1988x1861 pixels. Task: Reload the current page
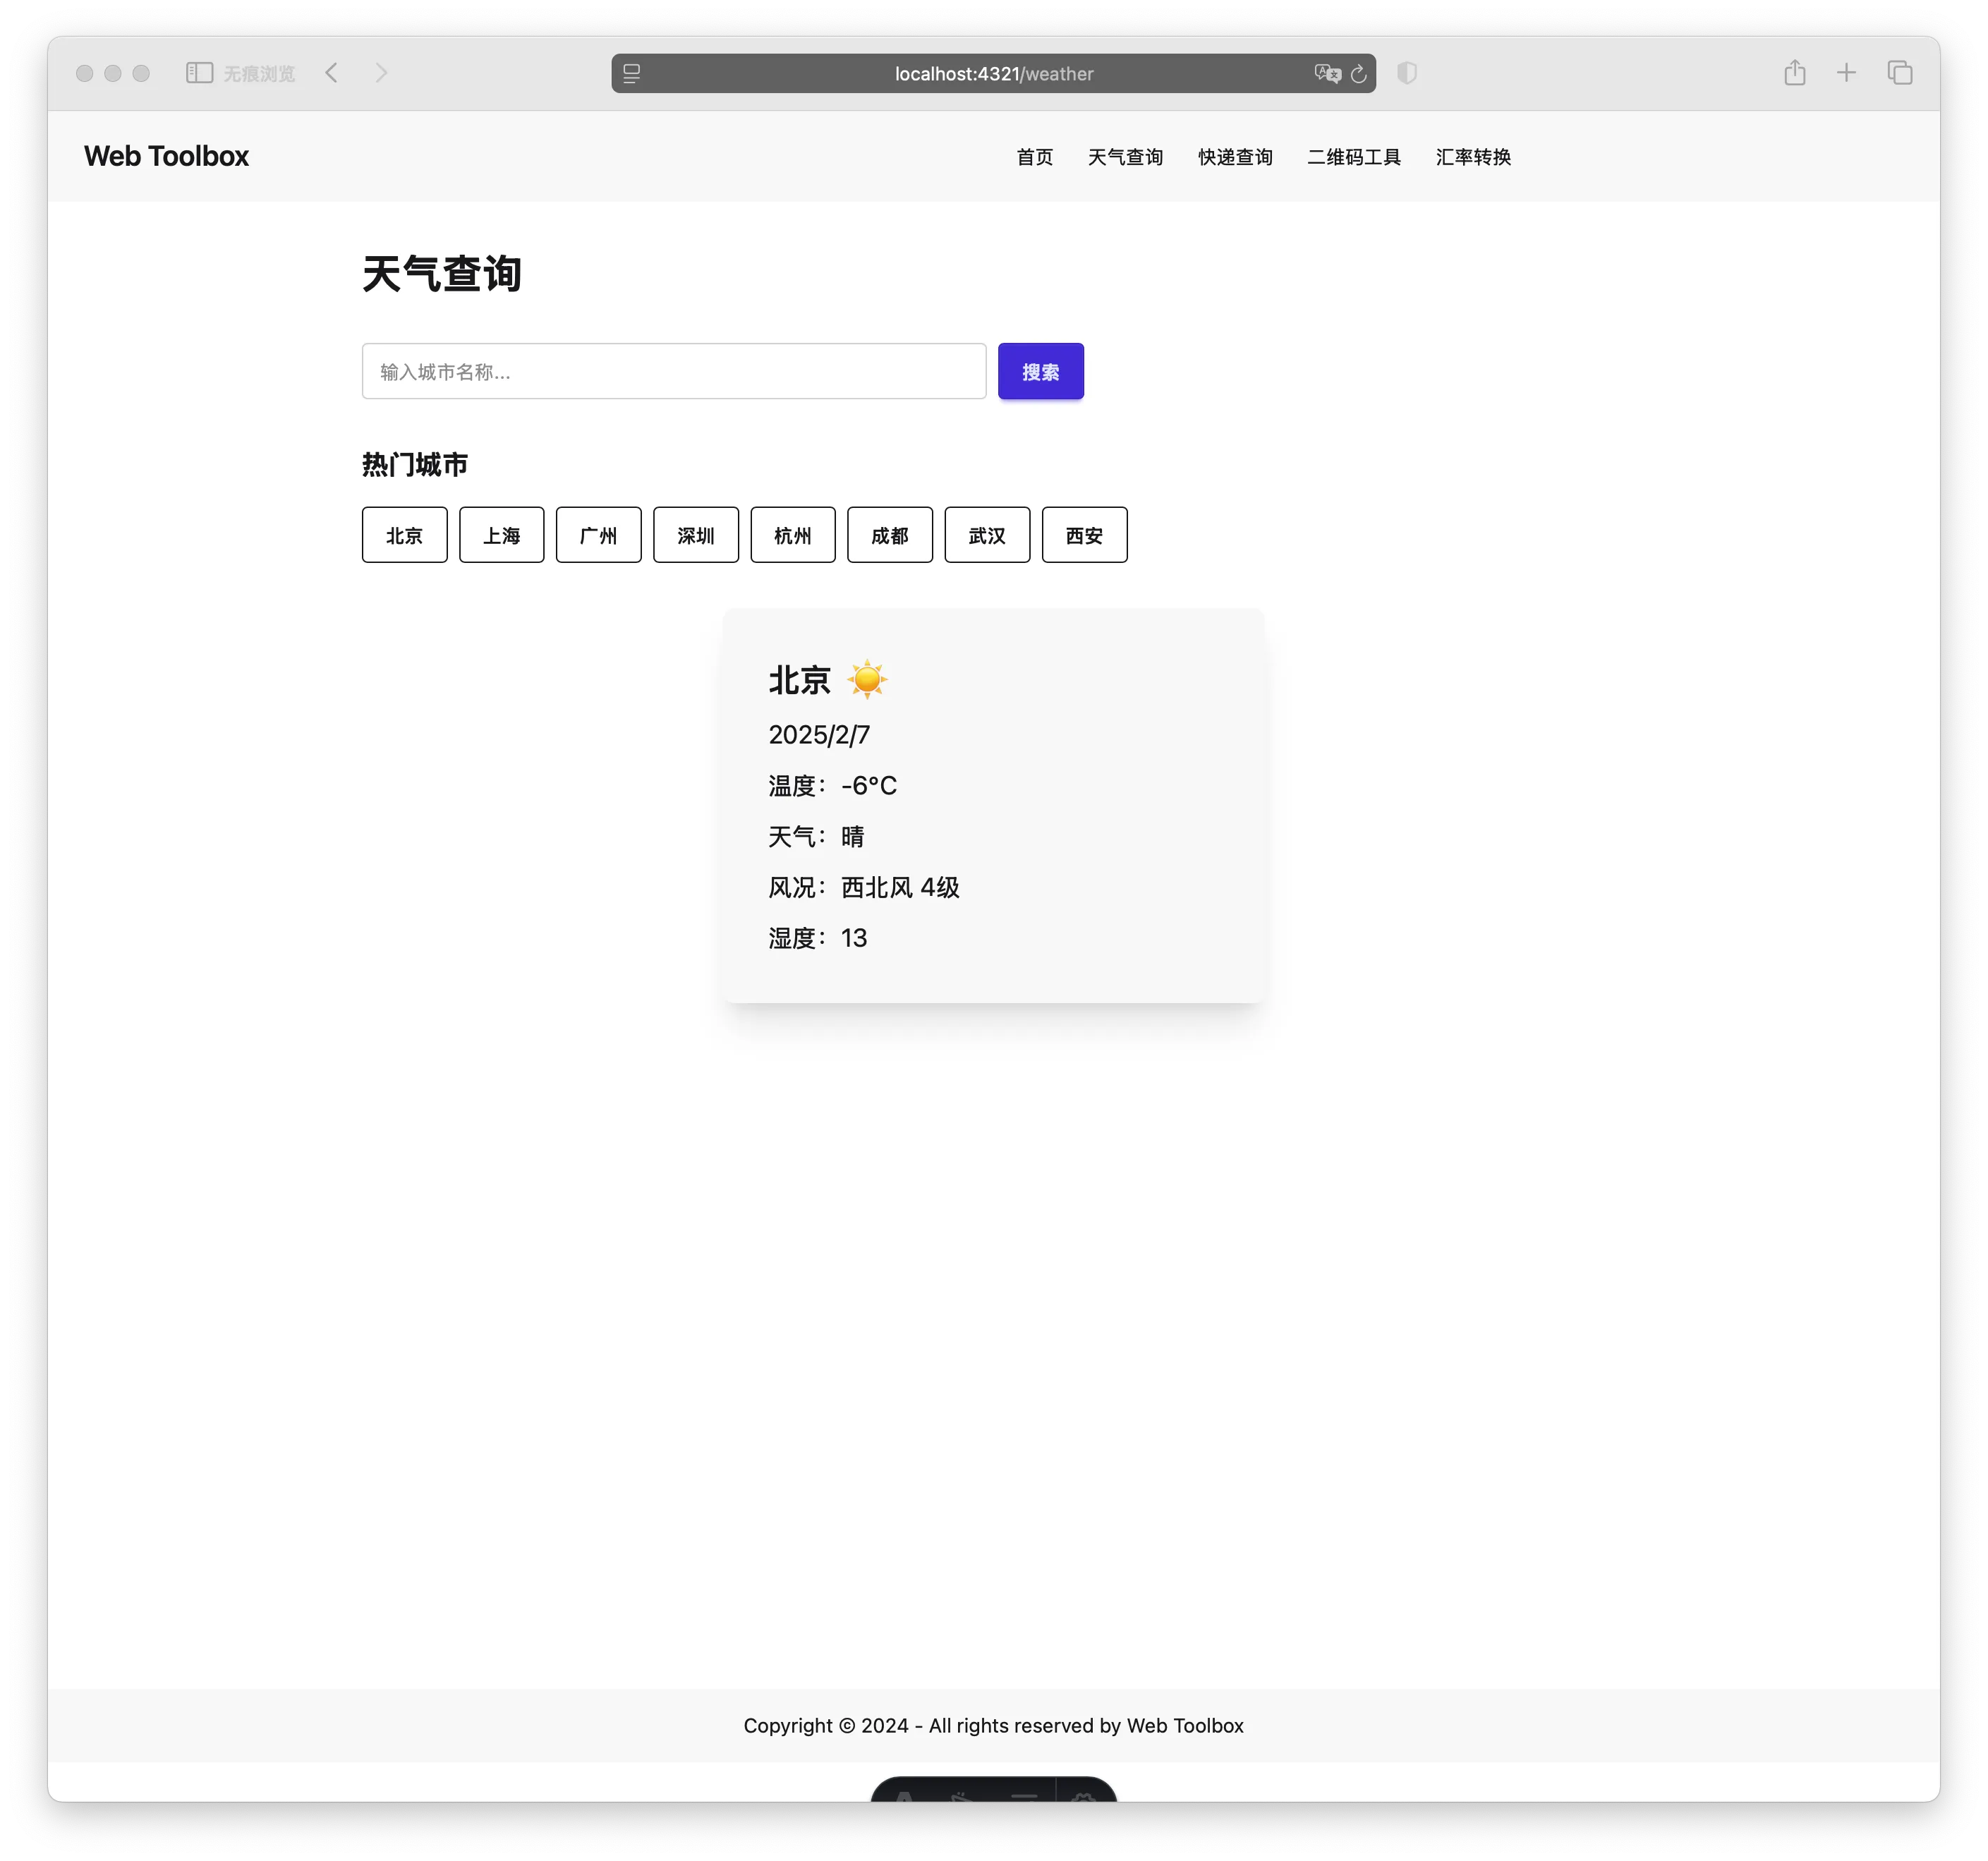point(1359,74)
